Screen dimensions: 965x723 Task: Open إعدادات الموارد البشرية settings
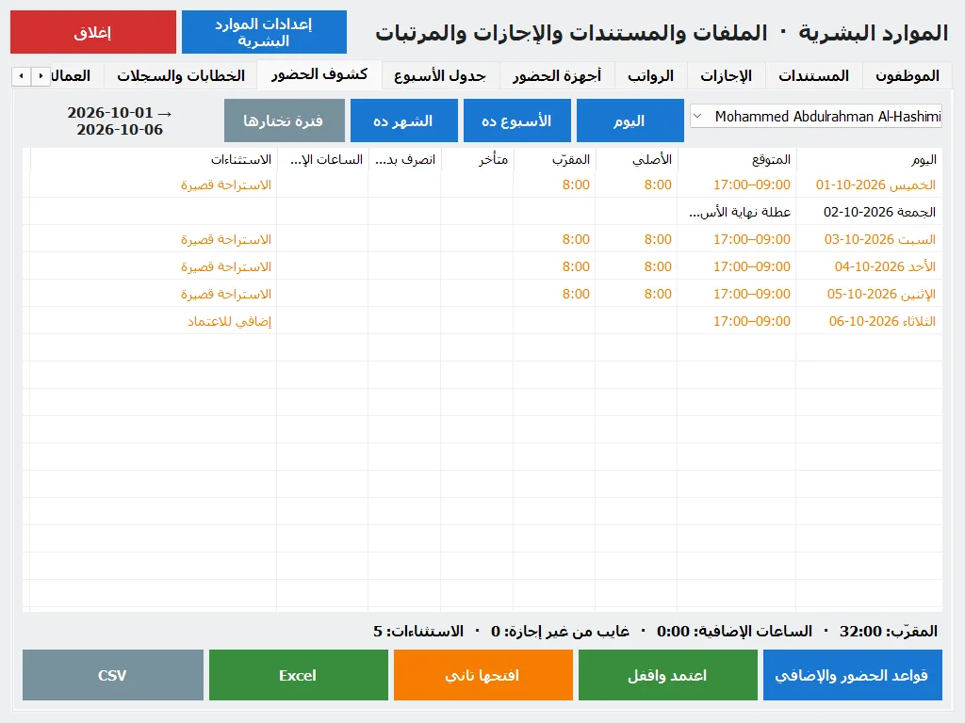pos(264,32)
